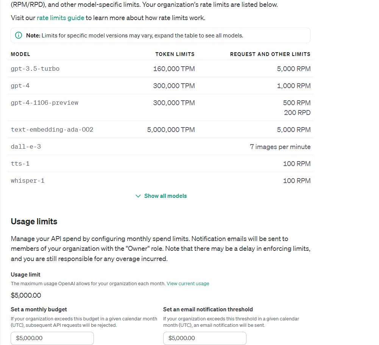Select the gpt-4-1106-preview model name
The height and width of the screenshot is (345, 379).
[44, 103]
